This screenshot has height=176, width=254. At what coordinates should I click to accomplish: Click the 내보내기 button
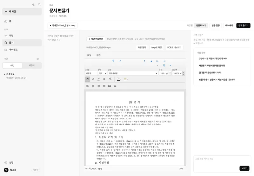[229, 26]
